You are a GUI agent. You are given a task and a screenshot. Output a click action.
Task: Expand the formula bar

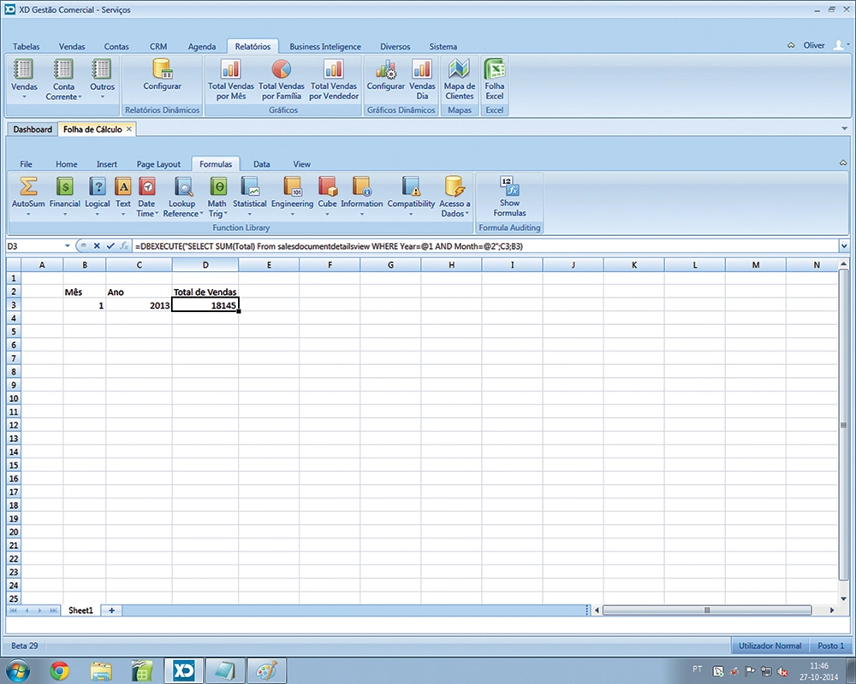click(x=845, y=246)
